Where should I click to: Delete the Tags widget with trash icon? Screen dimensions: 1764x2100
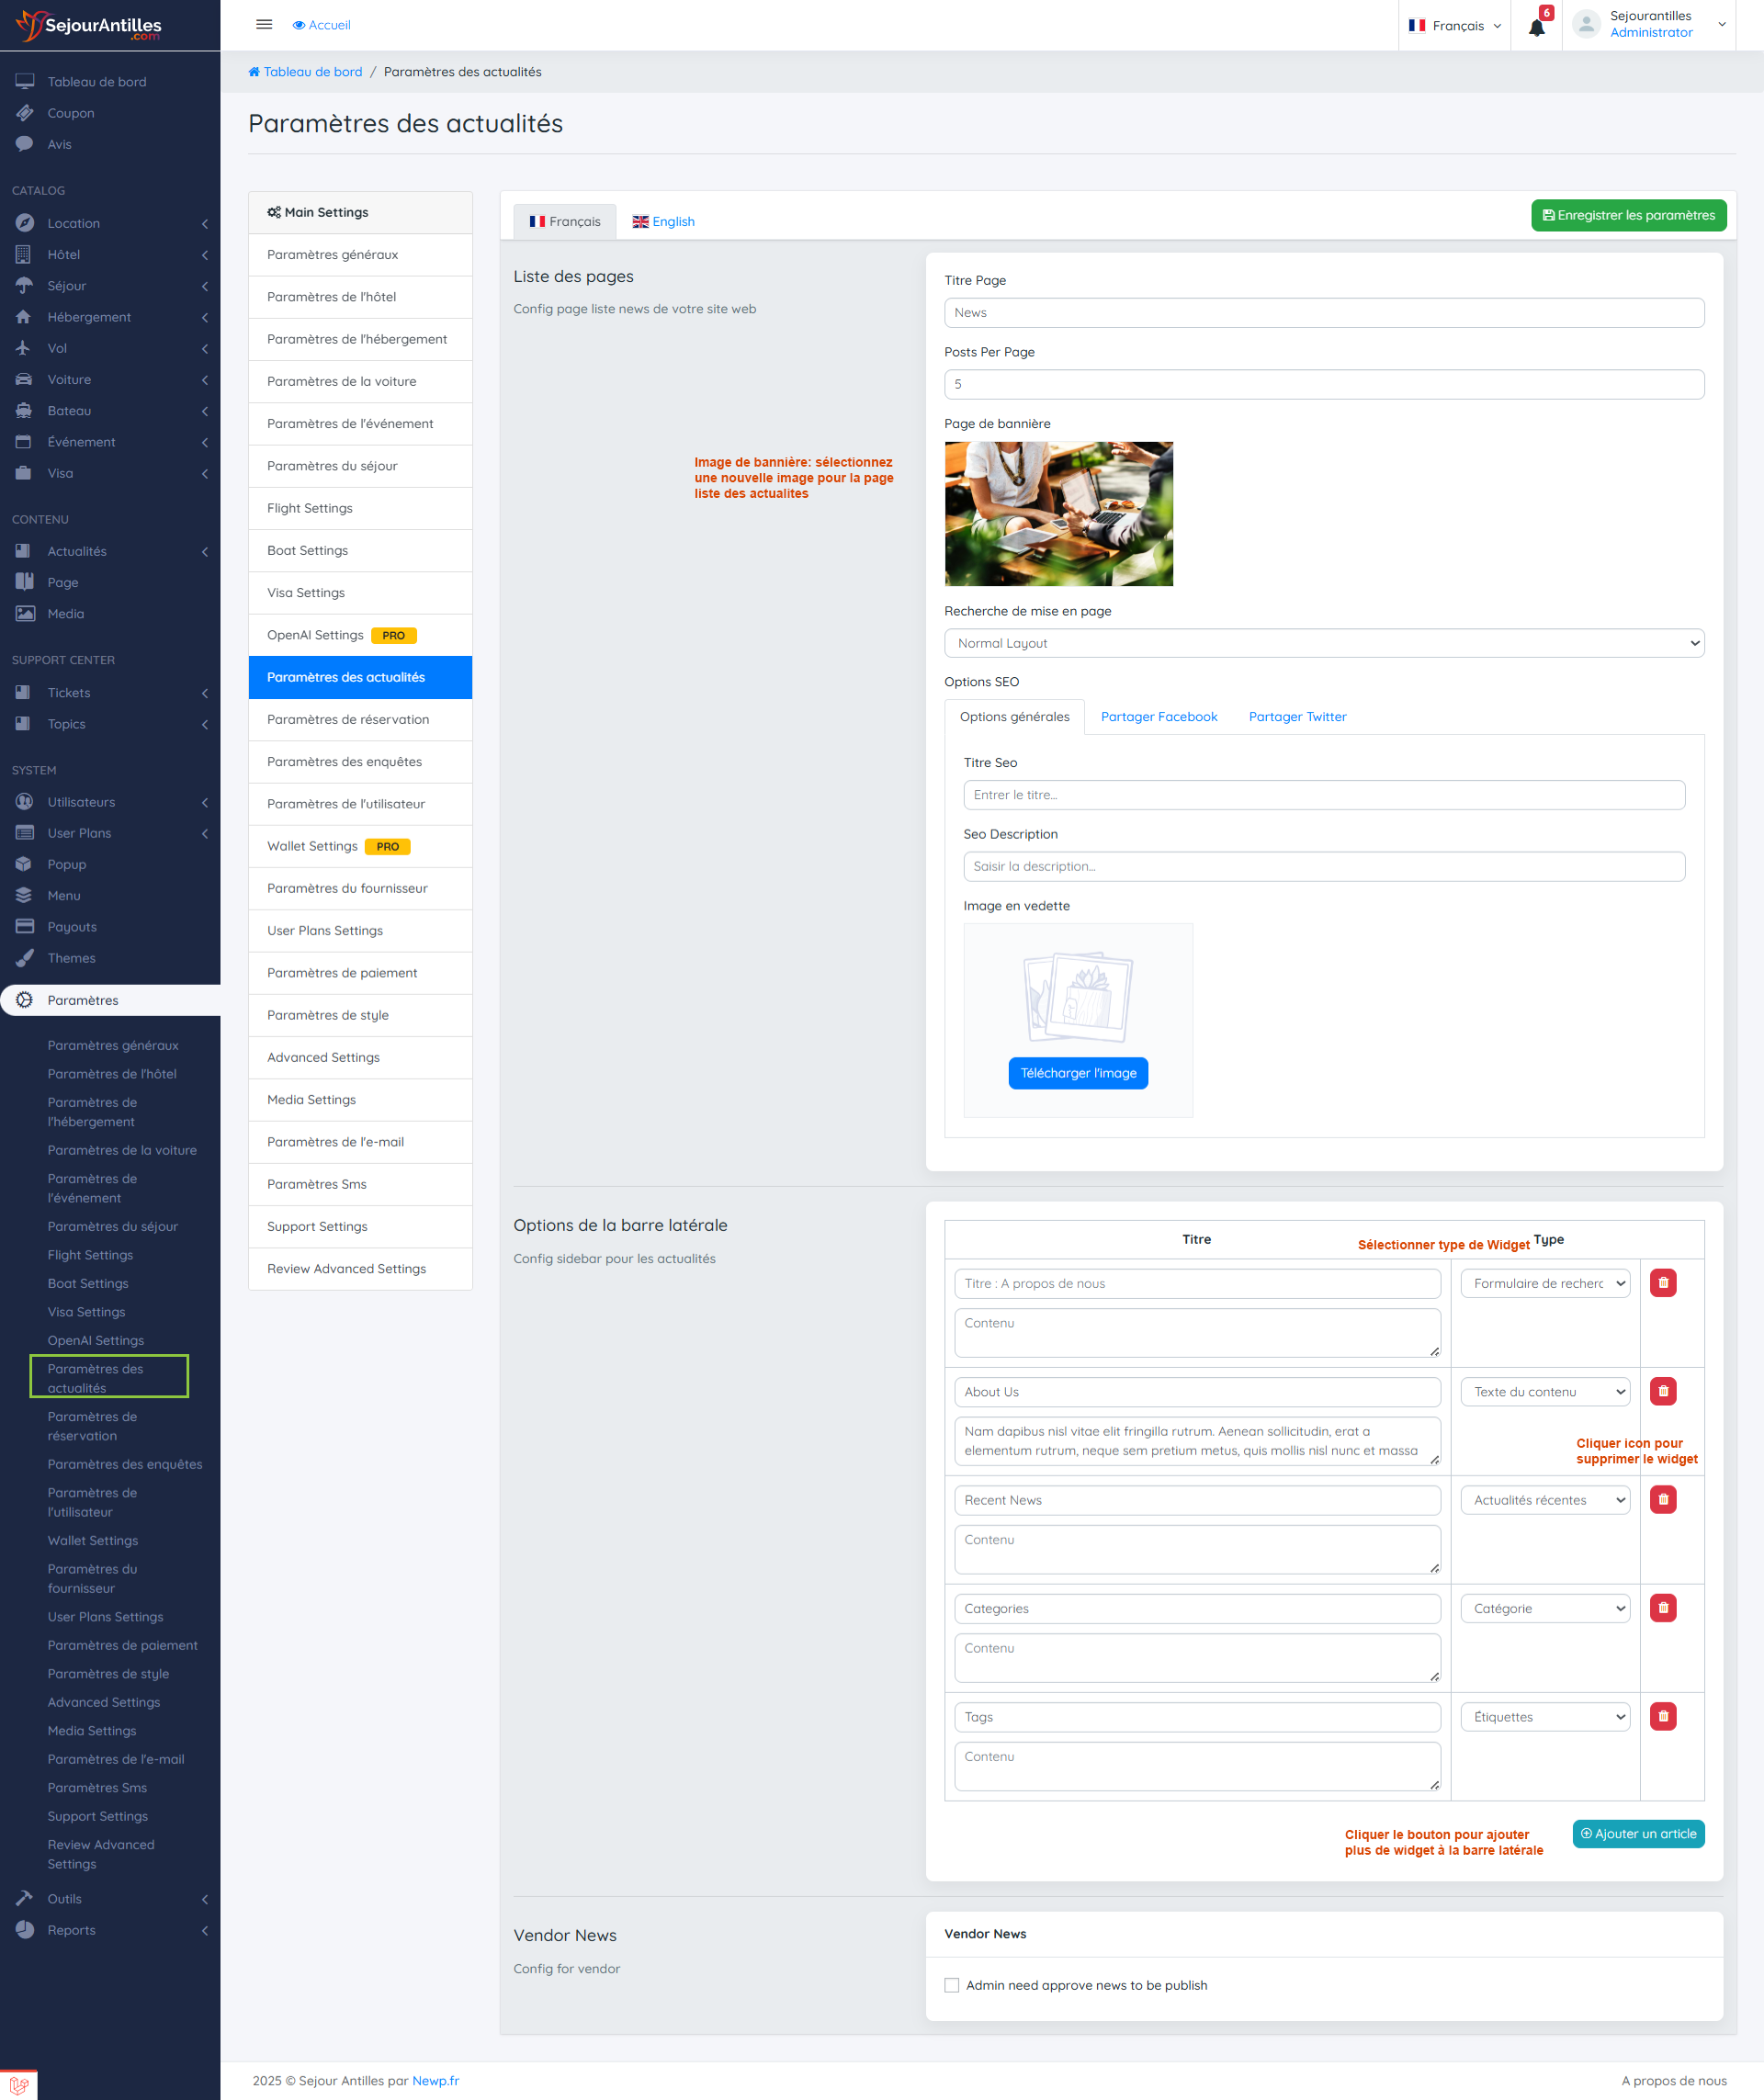1662,1716
